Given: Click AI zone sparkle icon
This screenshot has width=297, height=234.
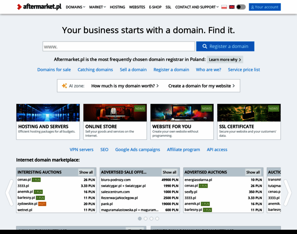Looking at the screenshot, I should pos(64,86).
